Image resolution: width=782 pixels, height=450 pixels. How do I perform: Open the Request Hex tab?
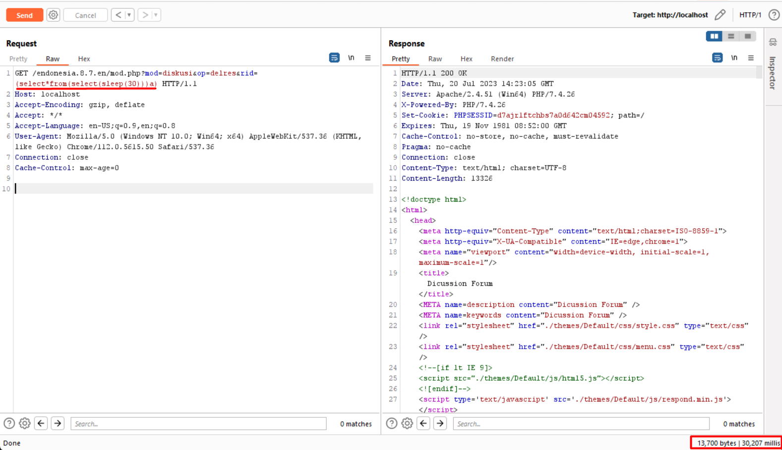click(84, 58)
